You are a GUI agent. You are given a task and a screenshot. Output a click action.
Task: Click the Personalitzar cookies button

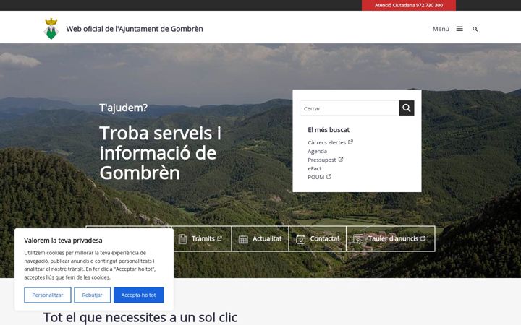[48, 295]
